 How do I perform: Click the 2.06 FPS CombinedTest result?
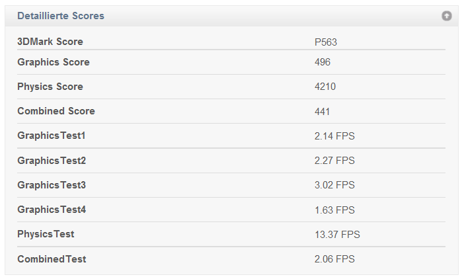click(x=334, y=259)
